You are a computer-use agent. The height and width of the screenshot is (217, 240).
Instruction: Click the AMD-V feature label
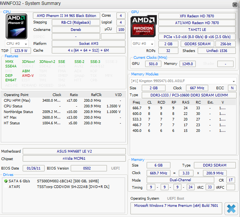28,76
